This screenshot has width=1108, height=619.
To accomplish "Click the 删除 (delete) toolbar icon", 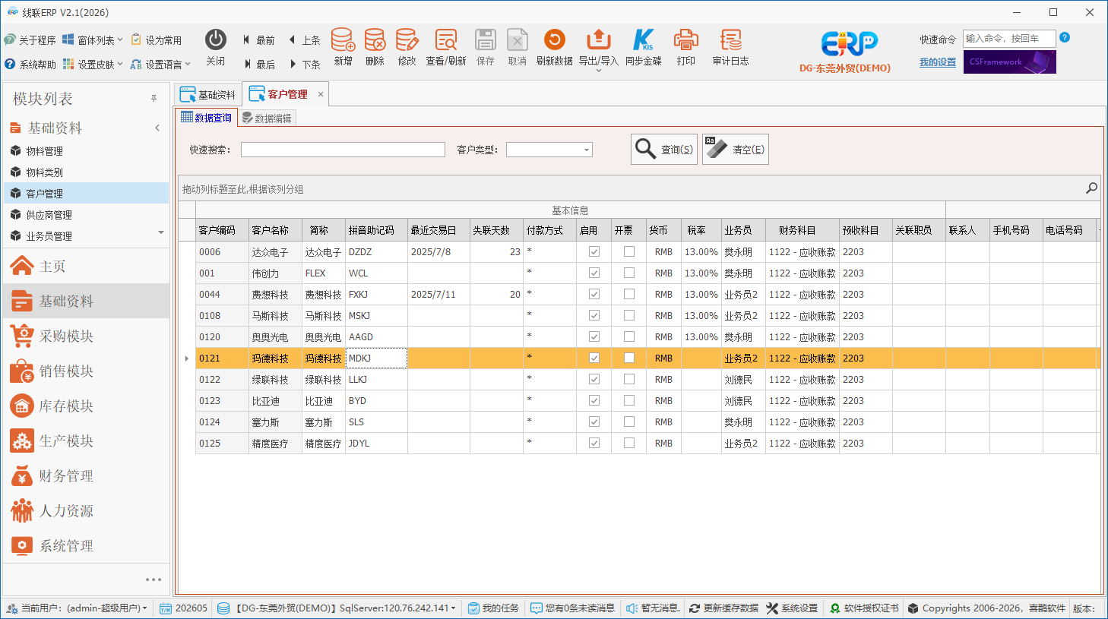I will click(375, 47).
